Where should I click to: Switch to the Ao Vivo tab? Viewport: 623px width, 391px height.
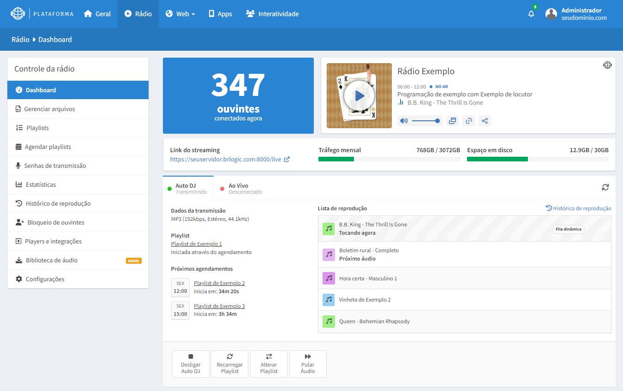[x=239, y=188]
